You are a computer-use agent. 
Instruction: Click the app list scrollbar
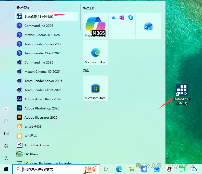tap(81, 17)
